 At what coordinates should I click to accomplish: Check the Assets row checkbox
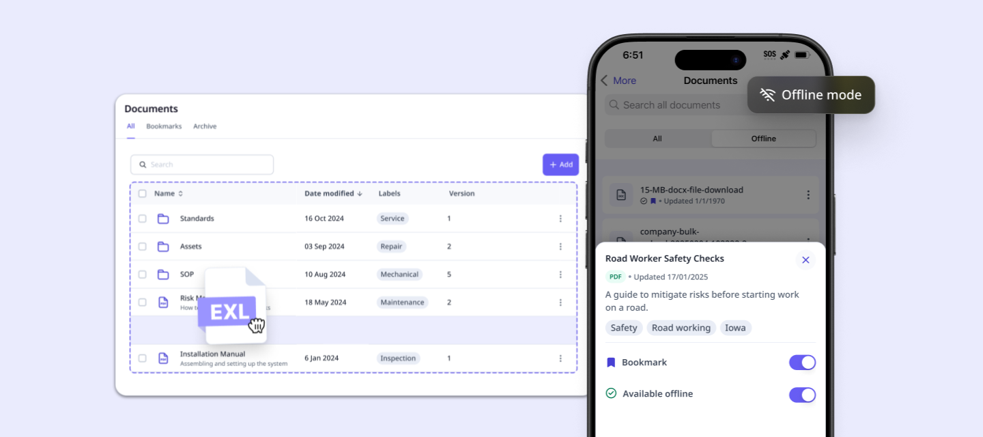(x=142, y=246)
